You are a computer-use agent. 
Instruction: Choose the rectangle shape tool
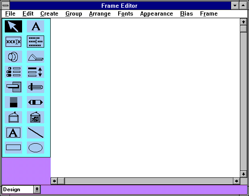point(13,148)
